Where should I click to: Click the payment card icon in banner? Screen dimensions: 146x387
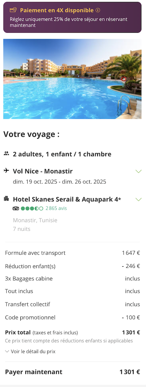click(x=13, y=10)
